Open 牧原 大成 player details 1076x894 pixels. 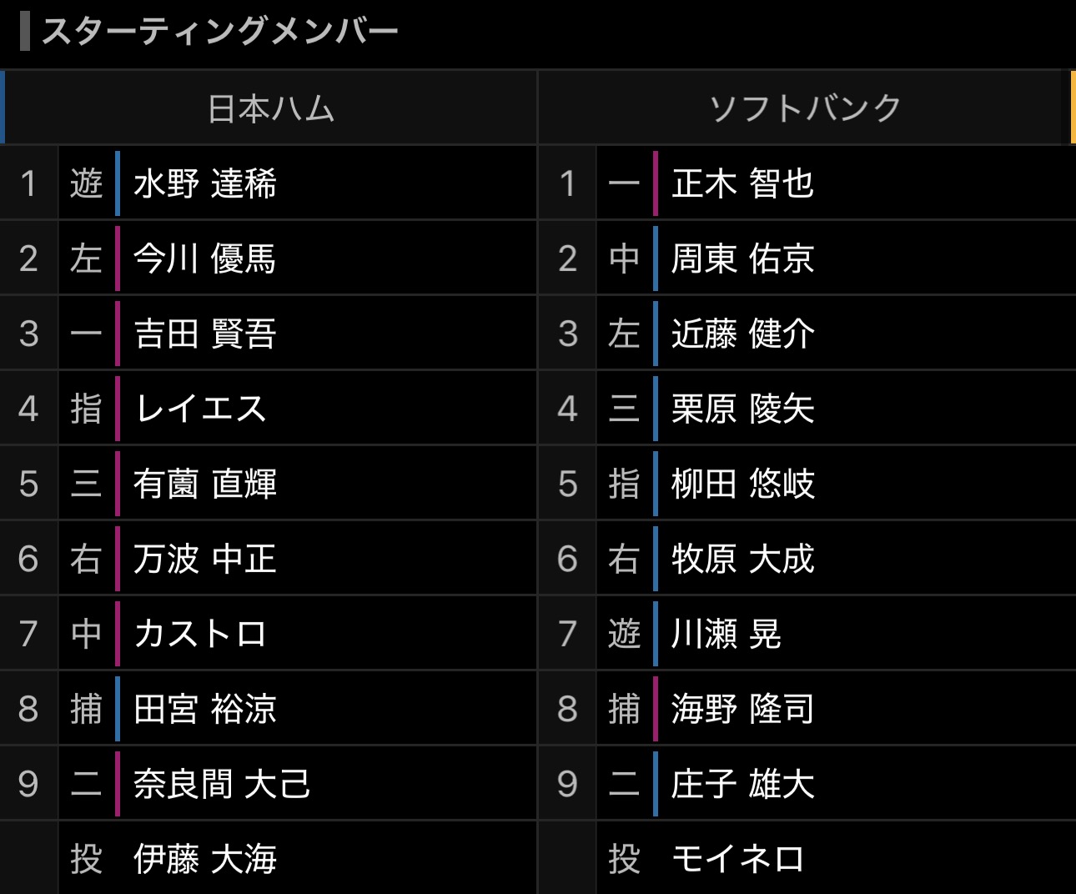(x=742, y=559)
